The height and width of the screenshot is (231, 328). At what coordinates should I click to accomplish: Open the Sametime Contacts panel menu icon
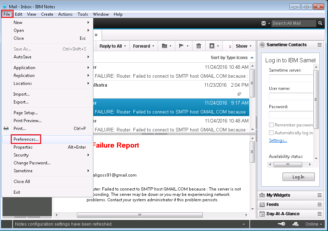pos(319,45)
